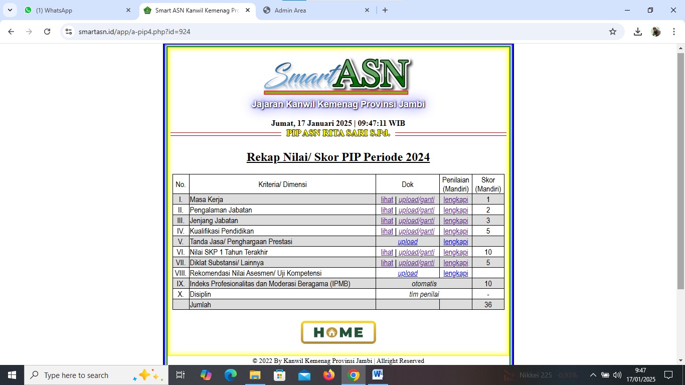This screenshot has width=685, height=385.
Task: Click 'lihat' link for Masa Kerja
Action: click(387, 200)
